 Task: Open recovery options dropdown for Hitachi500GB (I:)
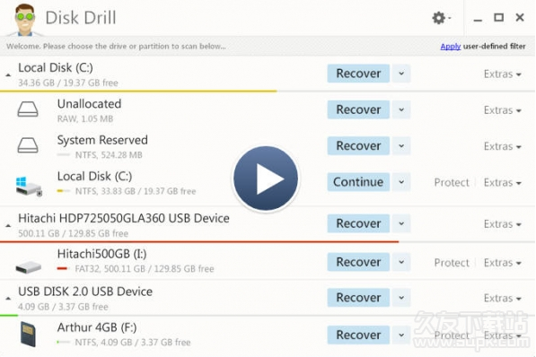click(401, 262)
